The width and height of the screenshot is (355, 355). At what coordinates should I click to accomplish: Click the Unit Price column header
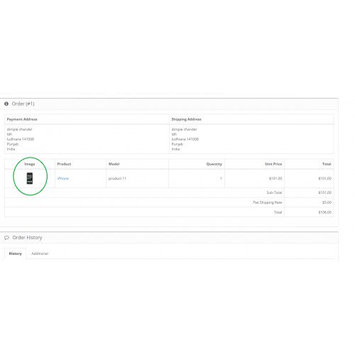[x=273, y=164]
